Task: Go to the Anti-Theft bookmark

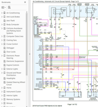Action: (x=10, y=21)
